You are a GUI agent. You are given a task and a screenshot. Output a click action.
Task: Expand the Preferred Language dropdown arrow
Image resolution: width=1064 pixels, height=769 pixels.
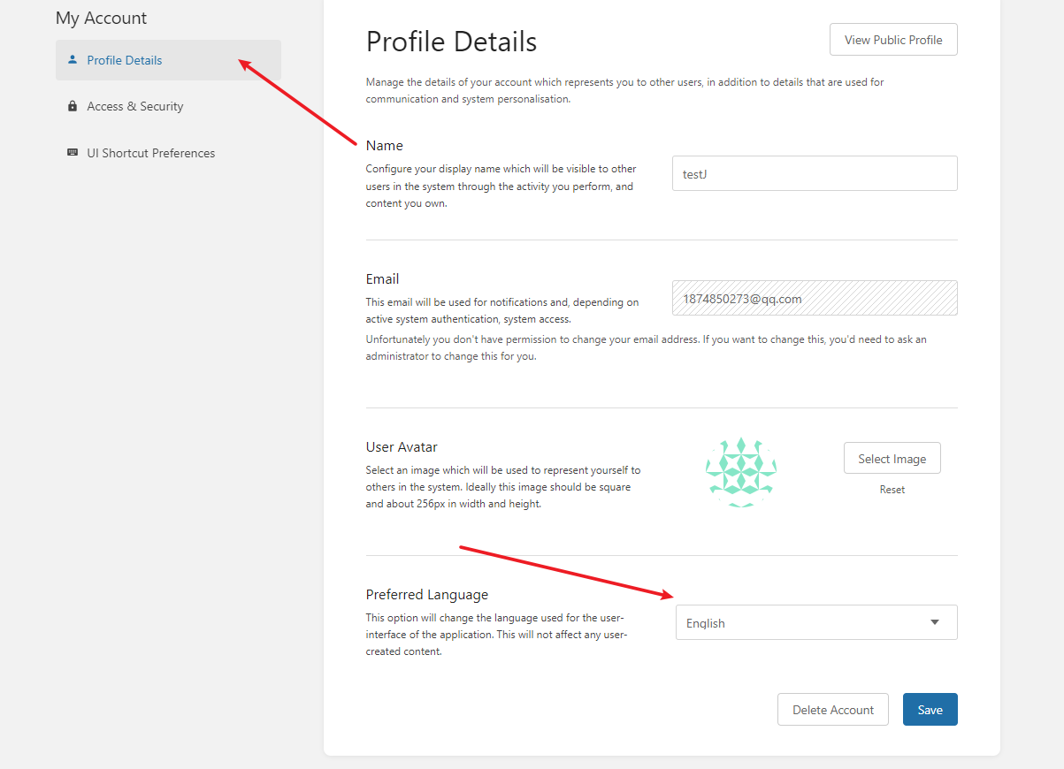coord(935,622)
